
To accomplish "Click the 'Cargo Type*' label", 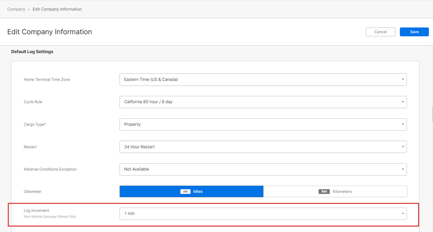I will point(35,124).
